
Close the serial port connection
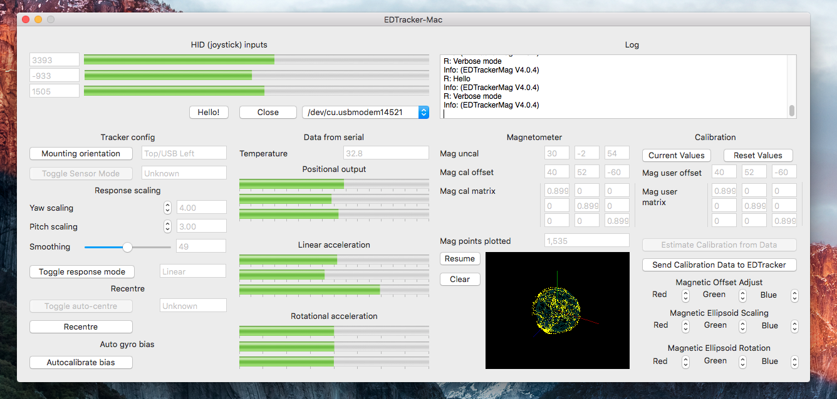coord(268,112)
